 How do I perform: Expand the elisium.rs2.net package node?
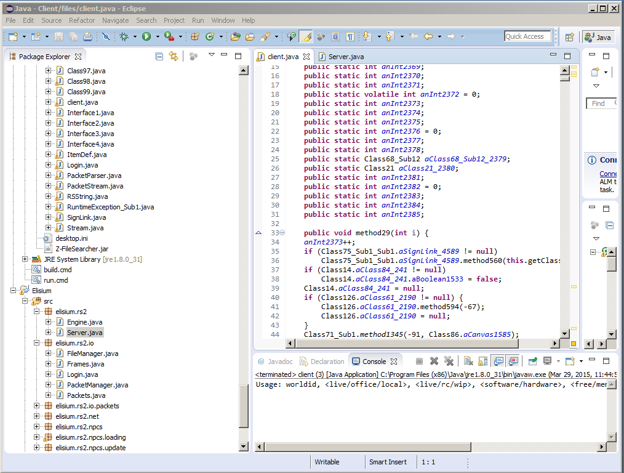click(37, 416)
